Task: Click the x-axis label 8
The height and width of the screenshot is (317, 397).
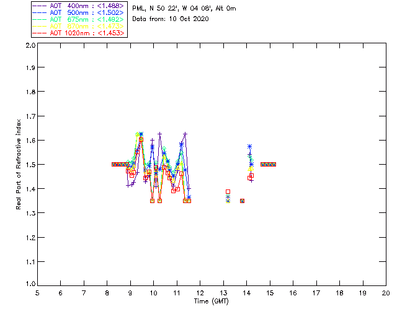Action: pos(107,293)
